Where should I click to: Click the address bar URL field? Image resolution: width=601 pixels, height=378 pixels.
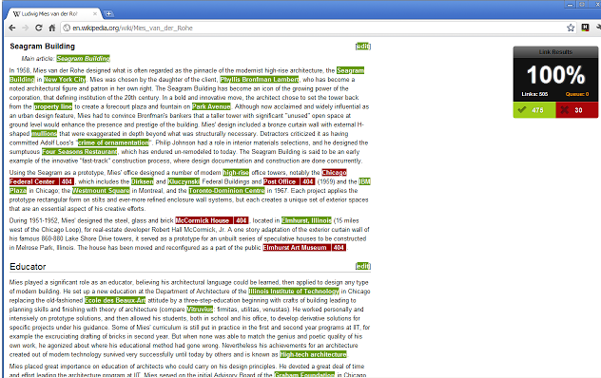[315, 28]
